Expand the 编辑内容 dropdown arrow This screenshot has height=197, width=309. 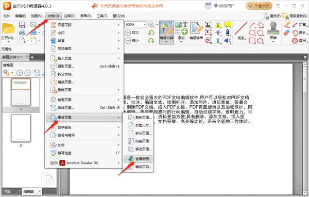click(x=166, y=42)
